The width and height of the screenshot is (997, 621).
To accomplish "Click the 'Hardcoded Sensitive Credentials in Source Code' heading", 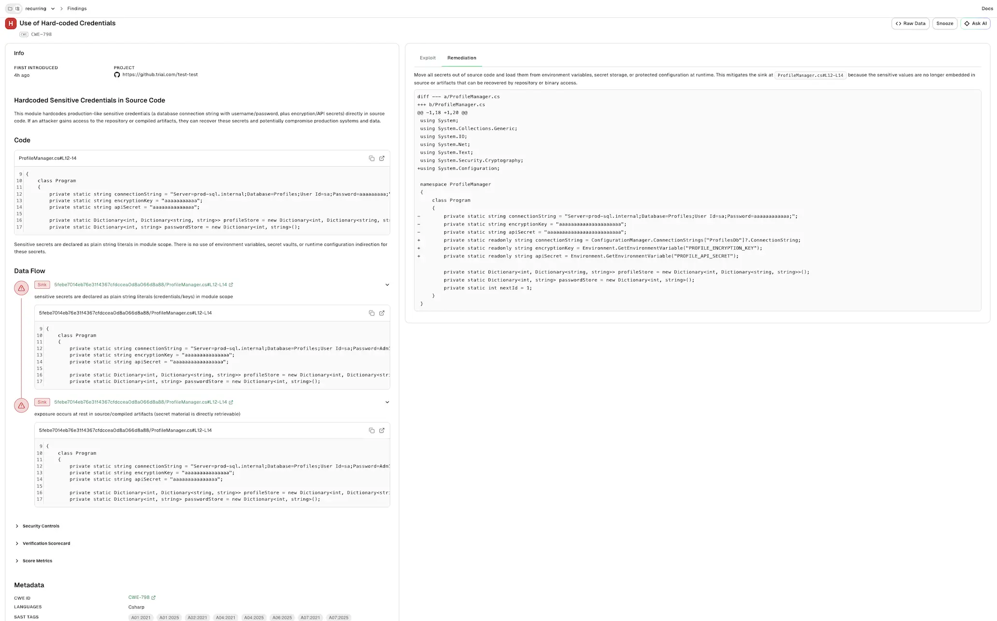I will pos(89,100).
